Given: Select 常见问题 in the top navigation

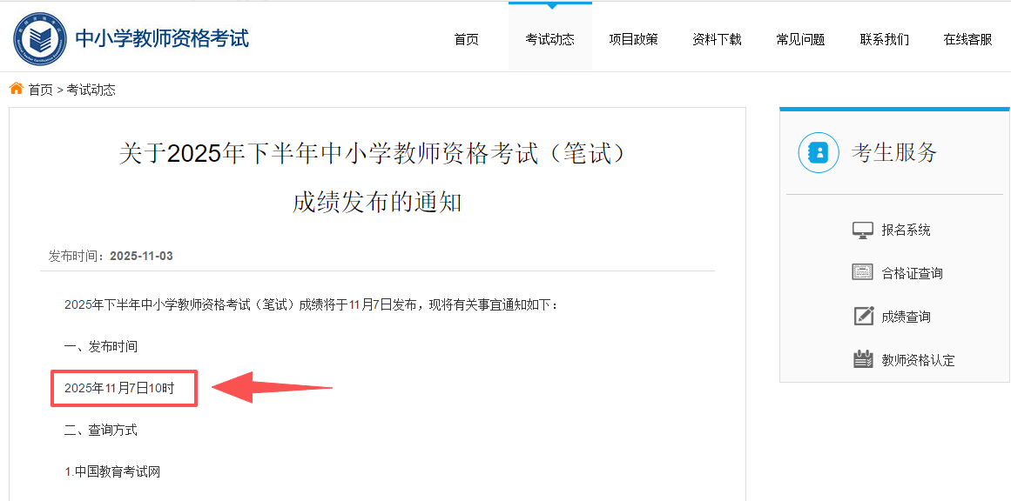Looking at the screenshot, I should pos(800,39).
